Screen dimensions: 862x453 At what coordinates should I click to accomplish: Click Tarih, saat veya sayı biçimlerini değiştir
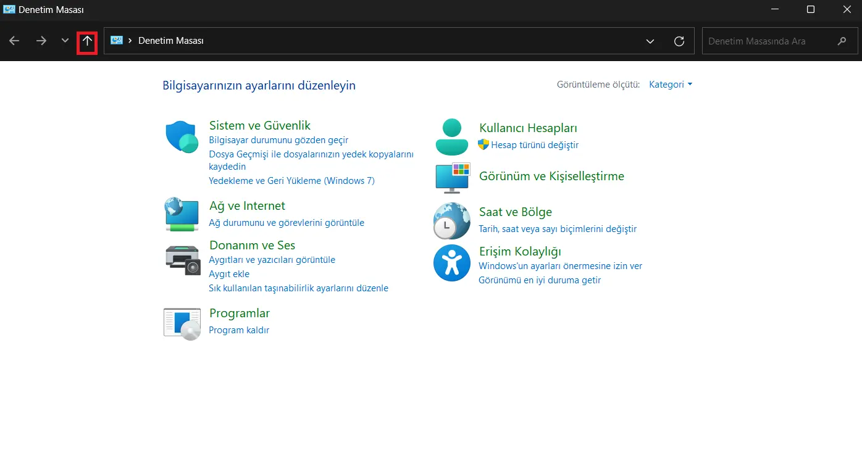point(558,229)
